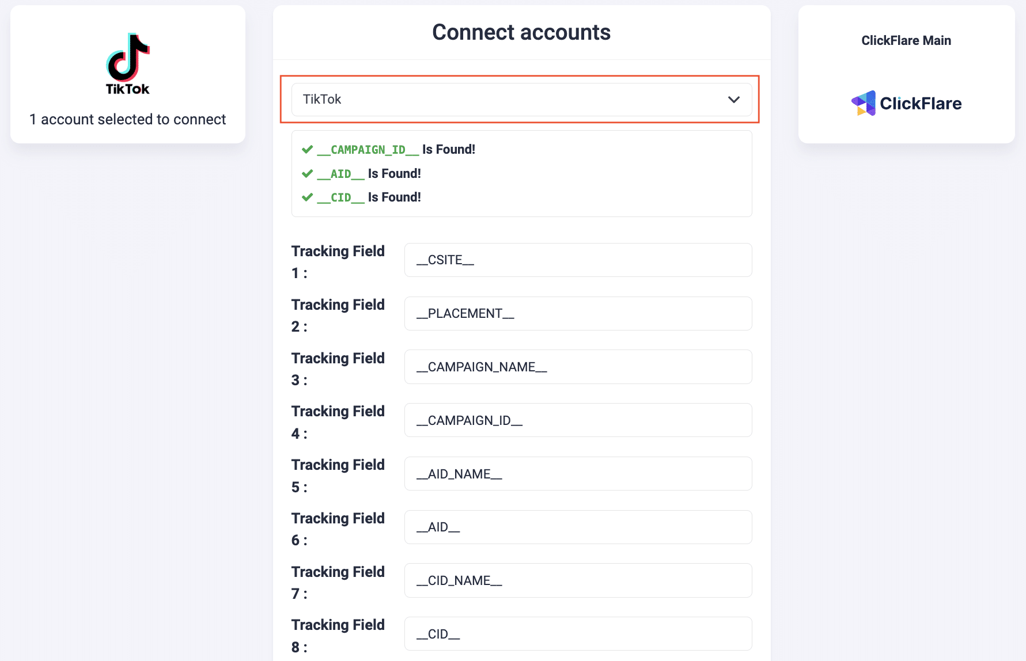Click the 'Tracking Field 2 :' label

[x=338, y=316]
